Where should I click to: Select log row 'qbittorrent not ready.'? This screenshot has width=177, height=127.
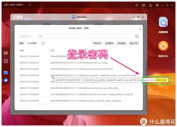point(79,63)
